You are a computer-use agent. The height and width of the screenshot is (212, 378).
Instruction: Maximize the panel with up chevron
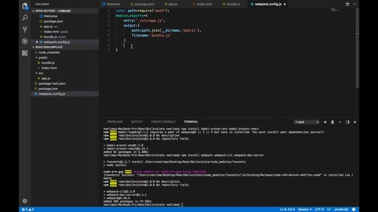coord(340,122)
